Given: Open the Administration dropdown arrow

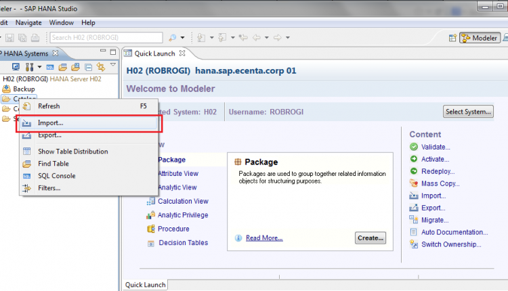Looking at the screenshot, I should tap(39, 67).
